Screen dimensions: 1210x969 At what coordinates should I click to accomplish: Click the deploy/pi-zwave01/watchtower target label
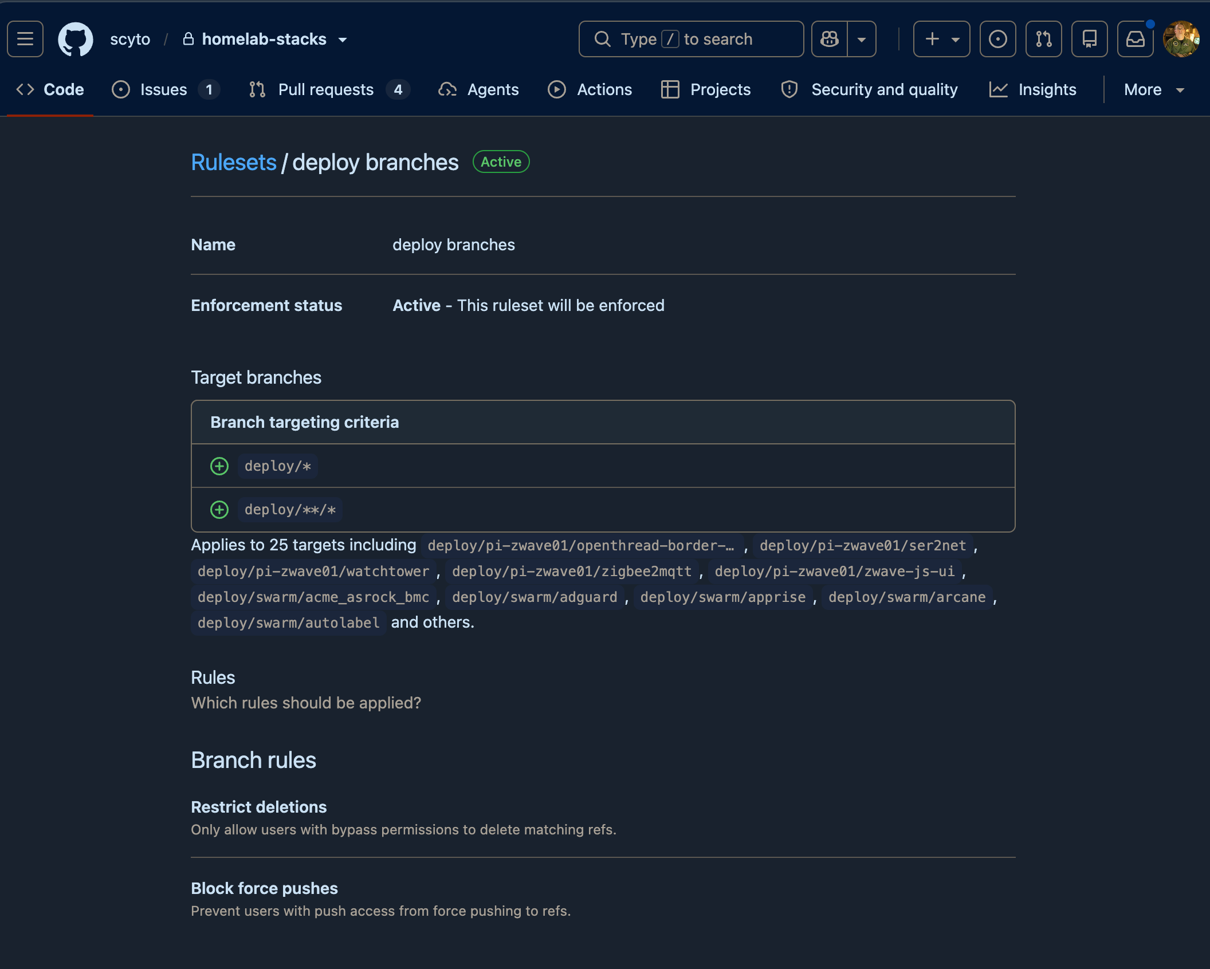(313, 571)
